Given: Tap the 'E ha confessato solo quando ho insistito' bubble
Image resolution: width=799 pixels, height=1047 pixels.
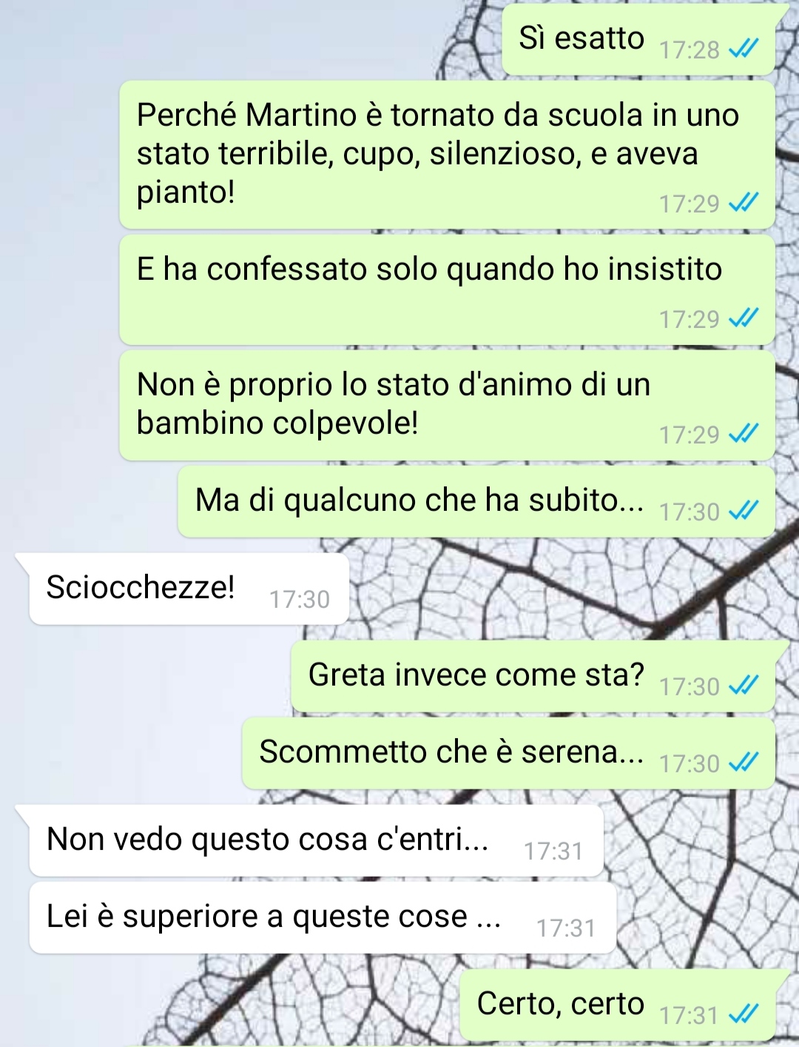Looking at the screenshot, I should click(x=447, y=290).
